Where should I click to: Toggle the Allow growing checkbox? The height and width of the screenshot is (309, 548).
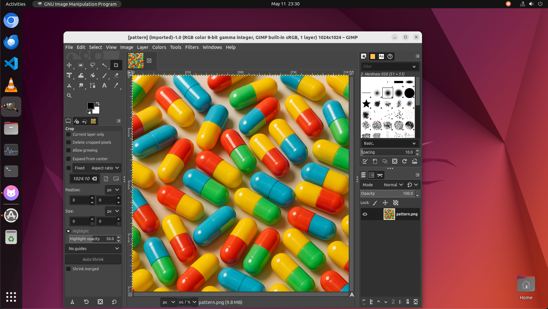tap(69, 150)
